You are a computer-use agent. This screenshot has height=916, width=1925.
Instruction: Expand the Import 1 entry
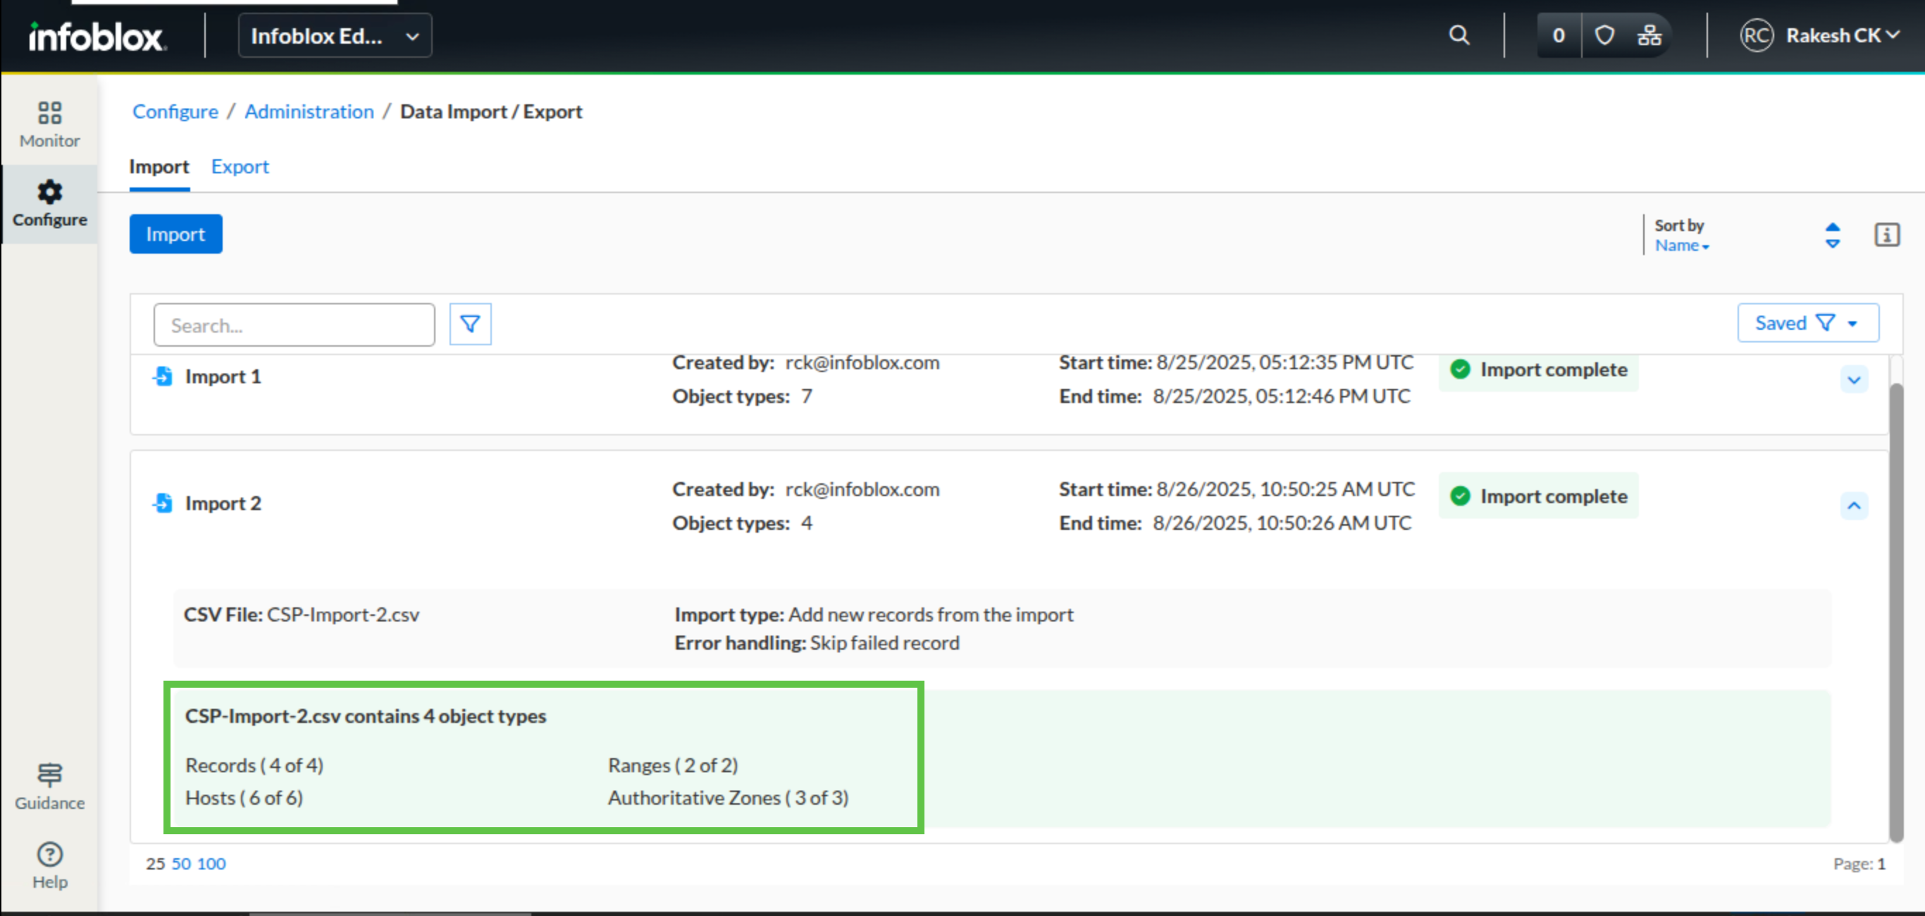(x=1854, y=380)
